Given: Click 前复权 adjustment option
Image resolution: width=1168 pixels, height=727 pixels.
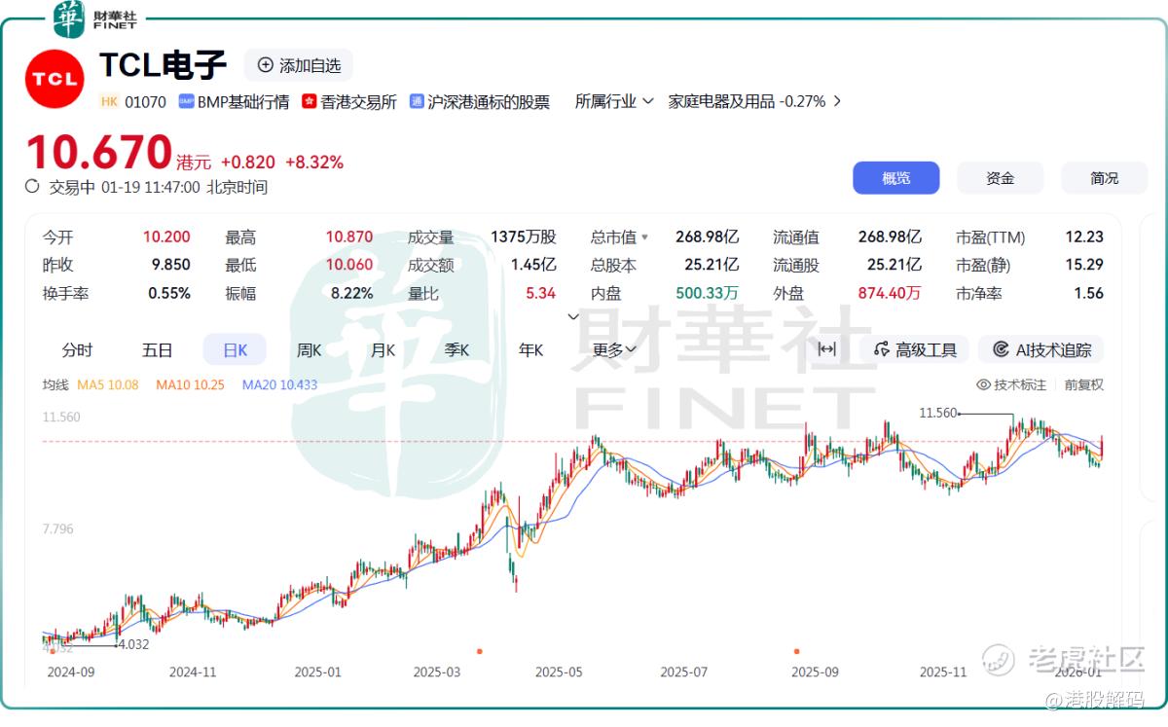Looking at the screenshot, I should tap(1083, 385).
